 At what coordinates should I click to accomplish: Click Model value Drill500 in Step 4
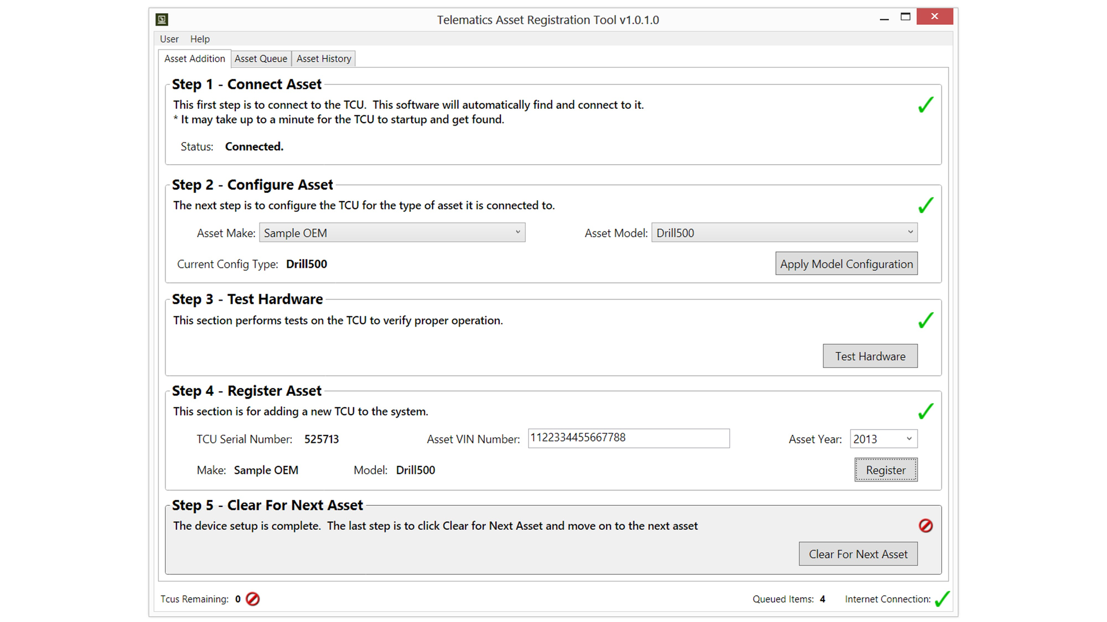point(415,471)
